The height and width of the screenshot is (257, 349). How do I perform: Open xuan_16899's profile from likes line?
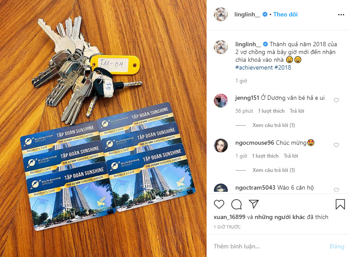229,217
